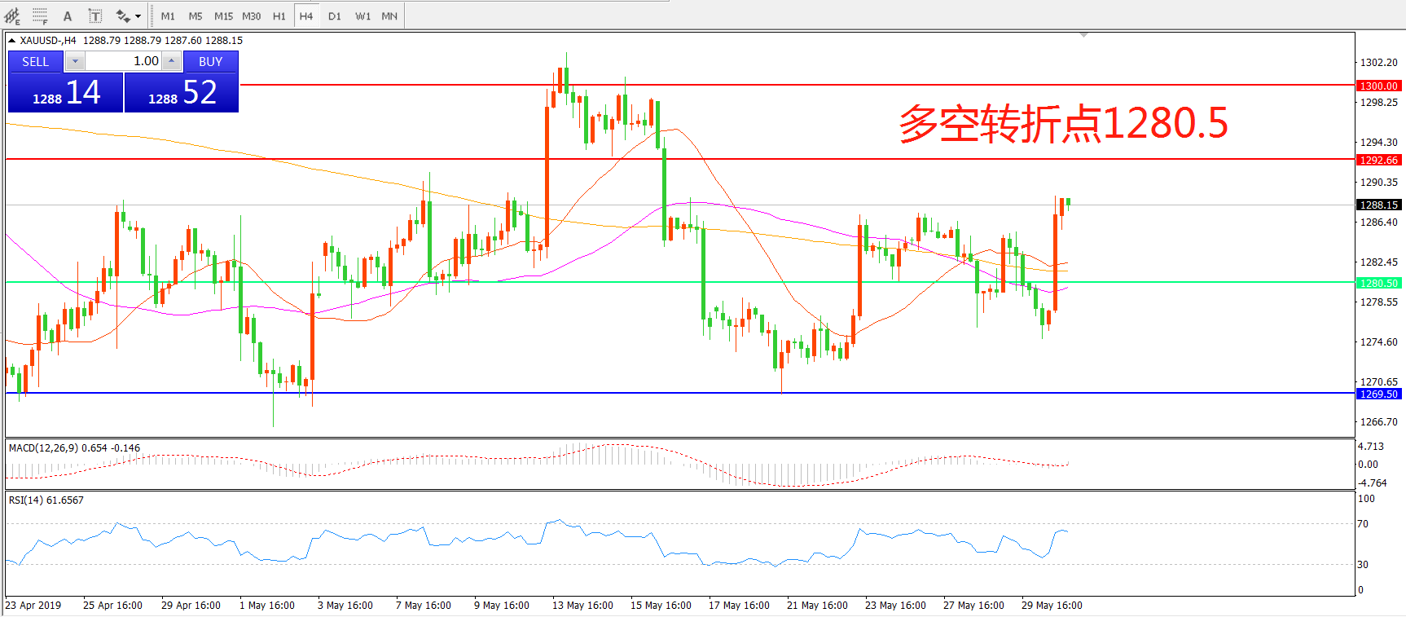Screen dimensions: 1406x617
Task: Click the 1300.00 red price label
Action: coord(1378,86)
